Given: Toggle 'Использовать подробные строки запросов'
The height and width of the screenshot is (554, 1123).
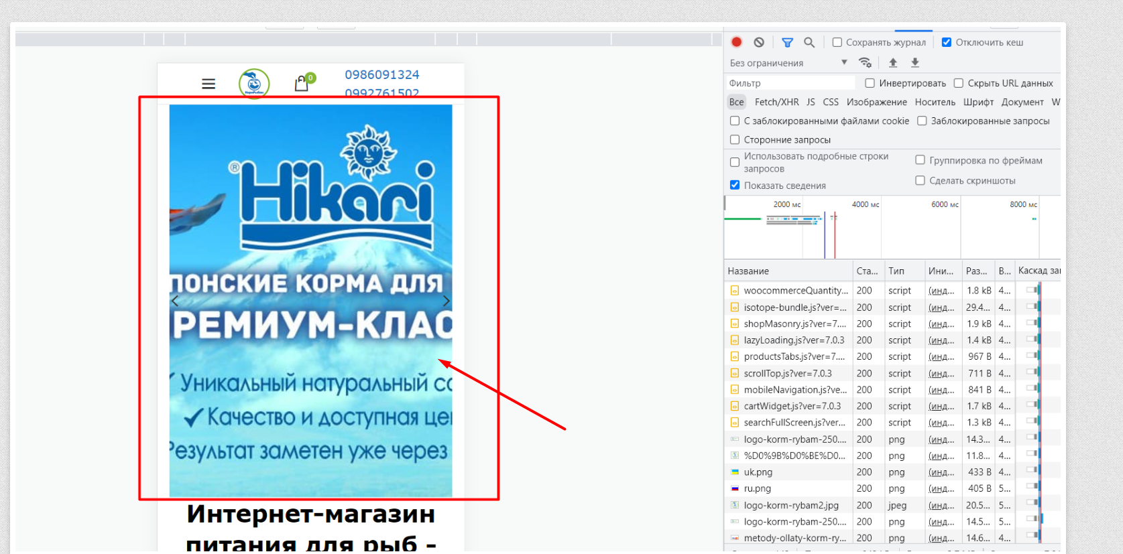Looking at the screenshot, I should (x=735, y=162).
